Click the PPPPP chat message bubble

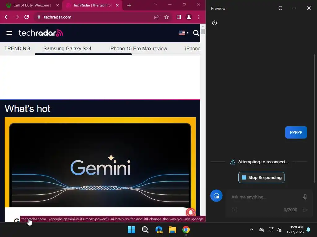(296, 132)
